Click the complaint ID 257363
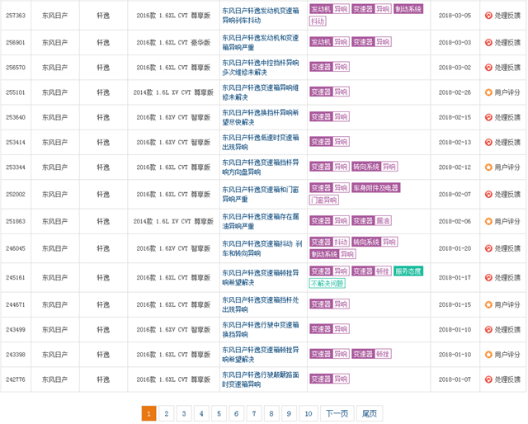Screen dimensions: 528x424 click(16, 16)
